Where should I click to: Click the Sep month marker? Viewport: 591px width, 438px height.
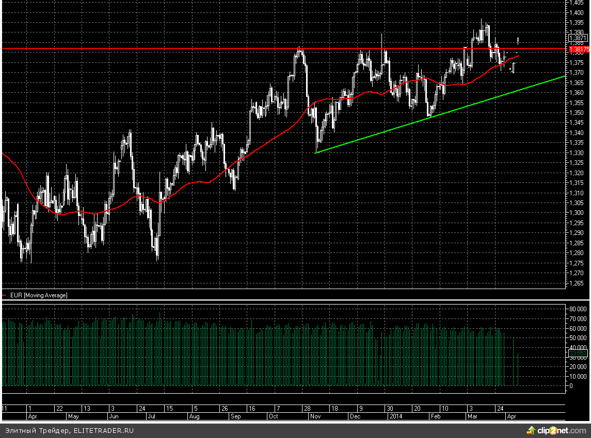coord(235,415)
